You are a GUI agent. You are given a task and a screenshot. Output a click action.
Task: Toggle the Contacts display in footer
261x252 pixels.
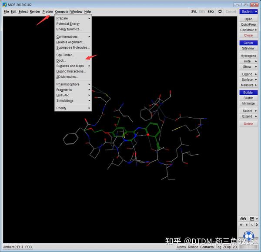[x=207, y=247]
